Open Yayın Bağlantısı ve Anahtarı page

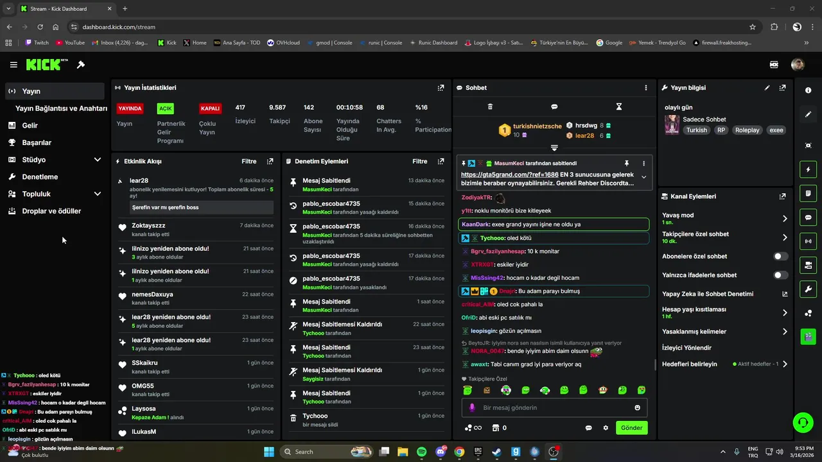coord(61,108)
